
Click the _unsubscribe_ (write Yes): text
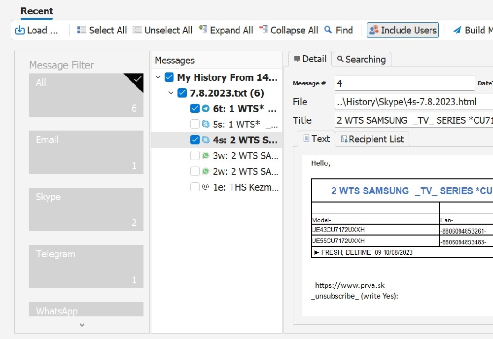(x=354, y=296)
